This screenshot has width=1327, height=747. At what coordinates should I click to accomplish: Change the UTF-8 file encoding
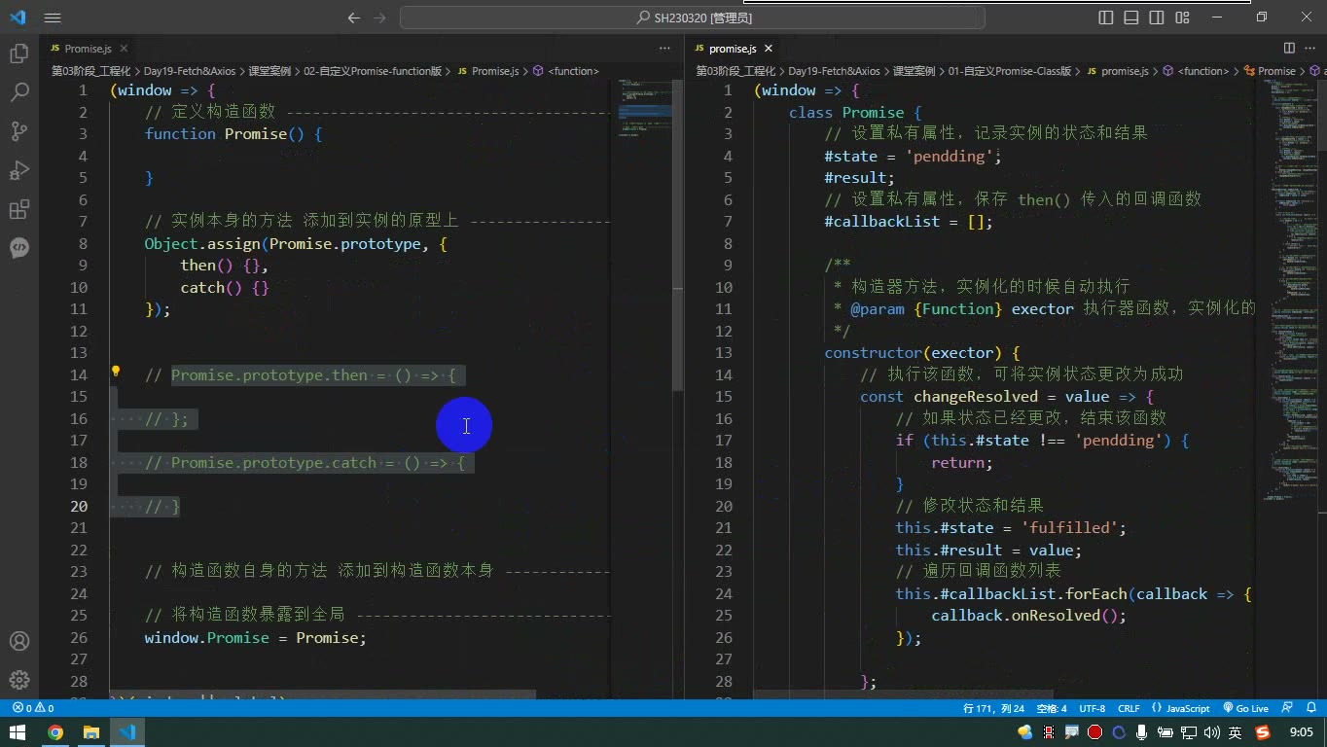click(x=1092, y=708)
